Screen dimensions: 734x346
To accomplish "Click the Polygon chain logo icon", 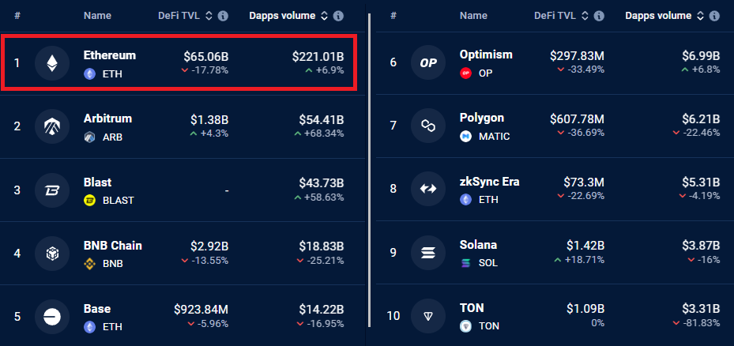I will pos(428,126).
